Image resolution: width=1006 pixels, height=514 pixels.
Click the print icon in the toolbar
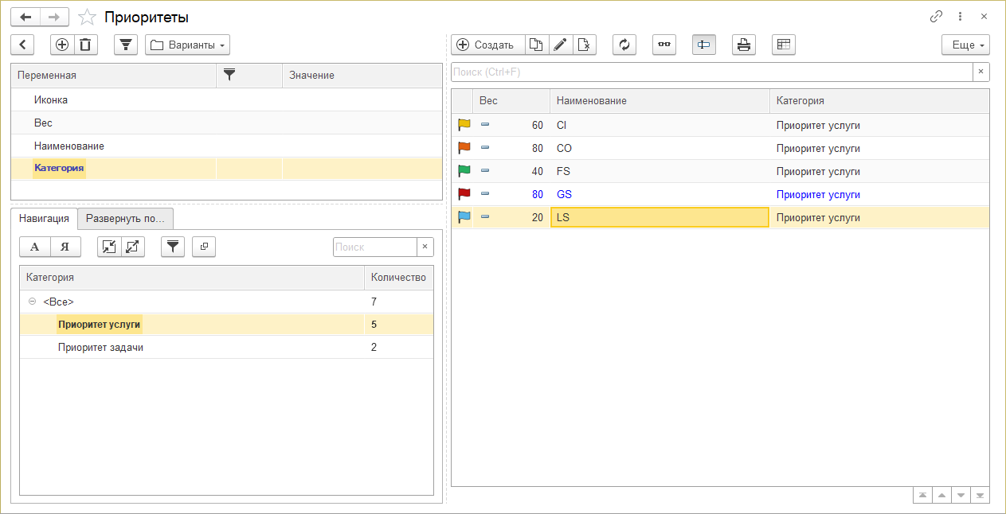click(x=744, y=45)
